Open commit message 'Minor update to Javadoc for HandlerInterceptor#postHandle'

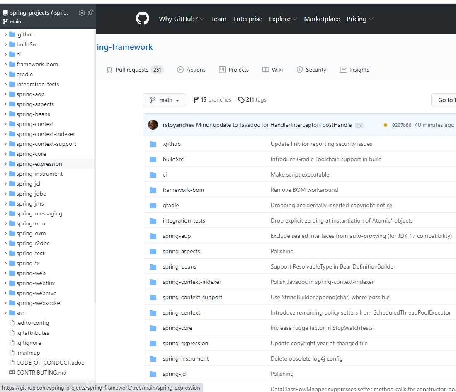(274, 125)
